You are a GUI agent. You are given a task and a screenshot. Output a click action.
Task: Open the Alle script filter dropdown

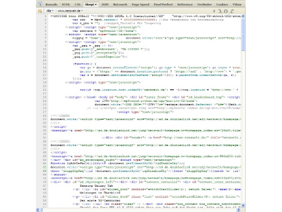tap(50, 11)
